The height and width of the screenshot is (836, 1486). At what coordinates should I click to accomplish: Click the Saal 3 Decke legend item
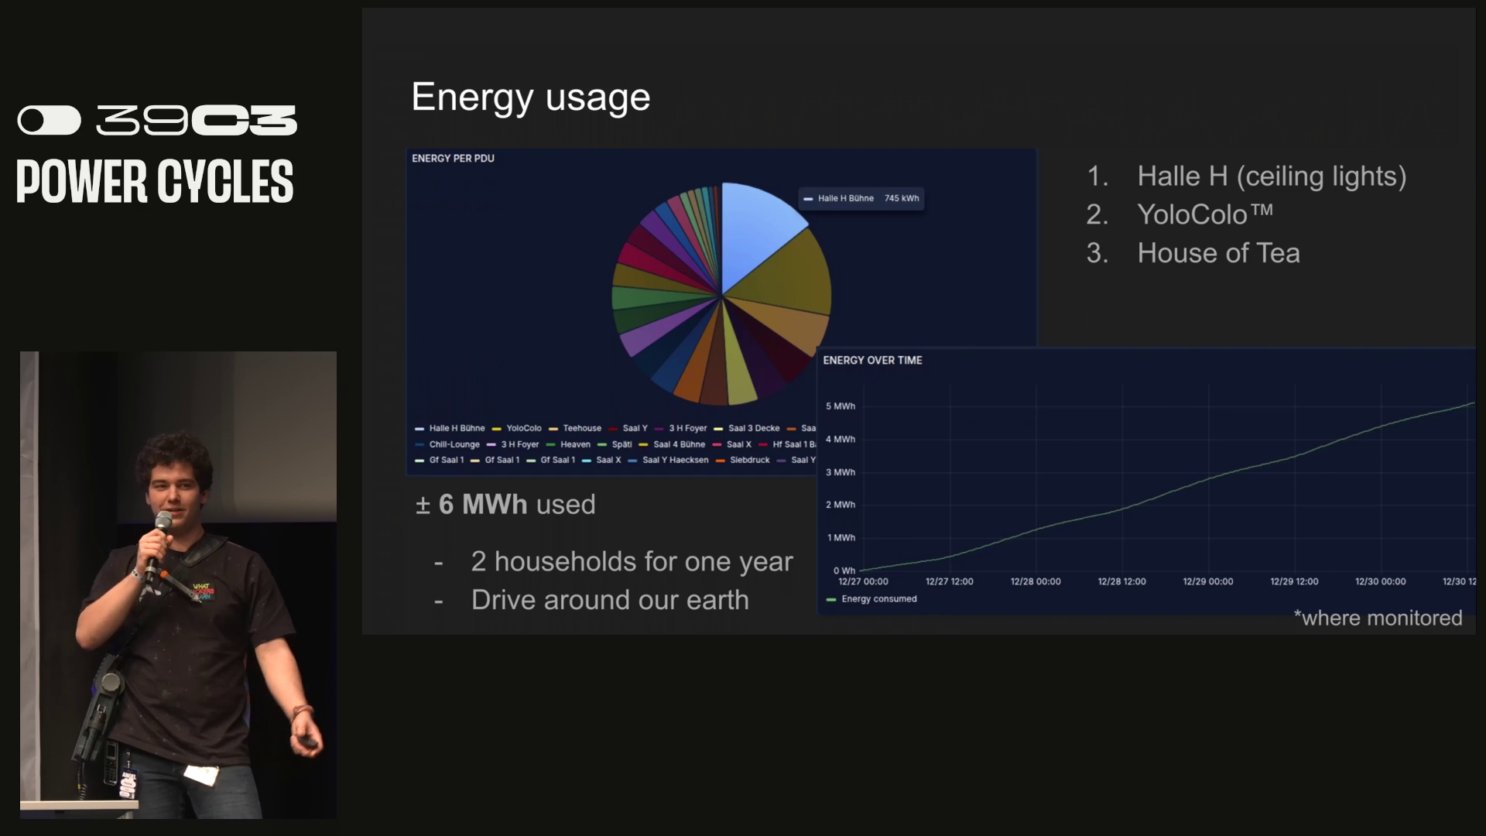point(753,429)
